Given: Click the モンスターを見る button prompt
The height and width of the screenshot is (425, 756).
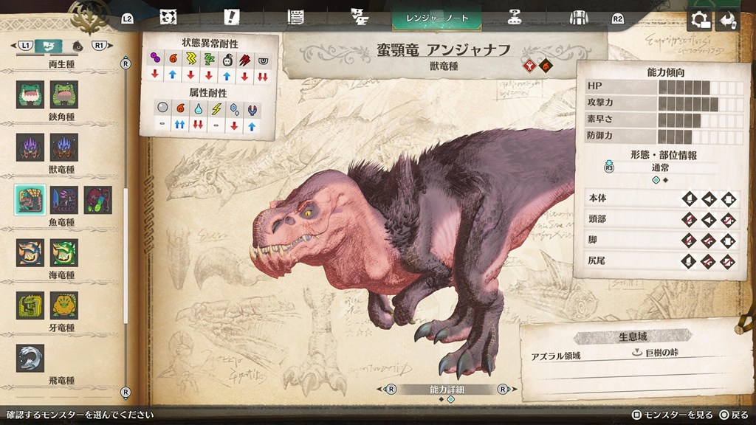Looking at the screenshot, I should 666,415.
